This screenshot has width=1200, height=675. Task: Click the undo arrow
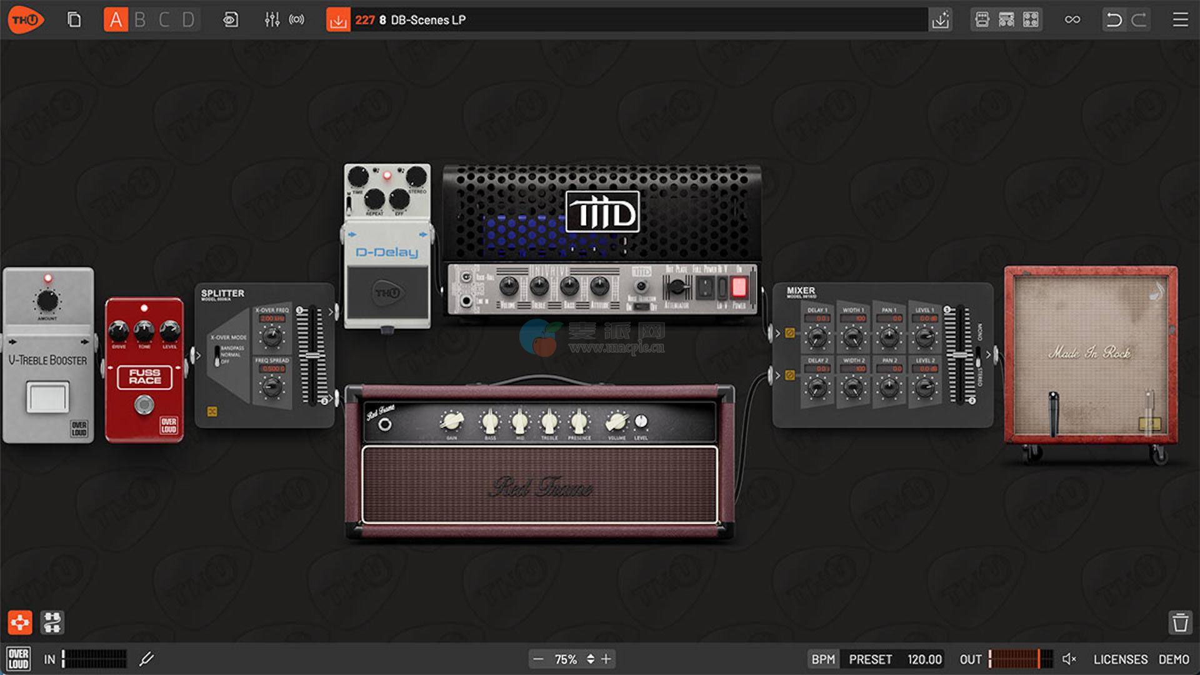point(1114,20)
